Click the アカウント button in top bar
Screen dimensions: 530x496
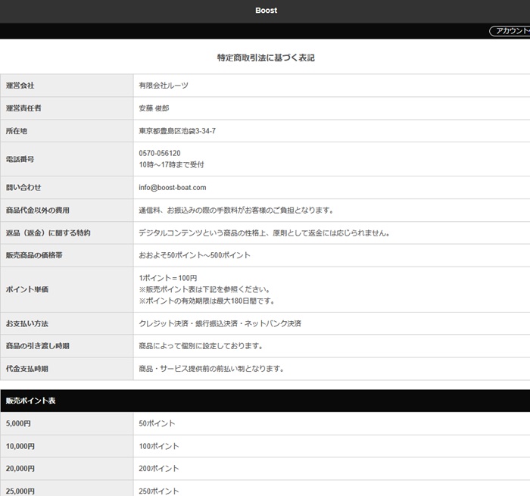(510, 31)
